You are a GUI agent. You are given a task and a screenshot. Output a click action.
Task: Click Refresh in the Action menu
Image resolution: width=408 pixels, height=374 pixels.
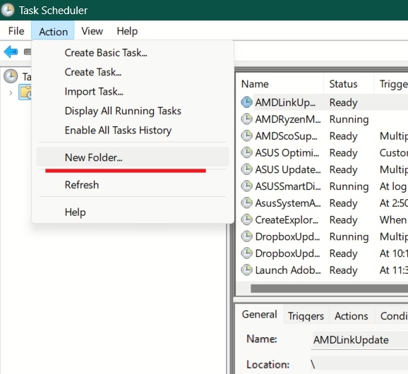pos(133,185)
